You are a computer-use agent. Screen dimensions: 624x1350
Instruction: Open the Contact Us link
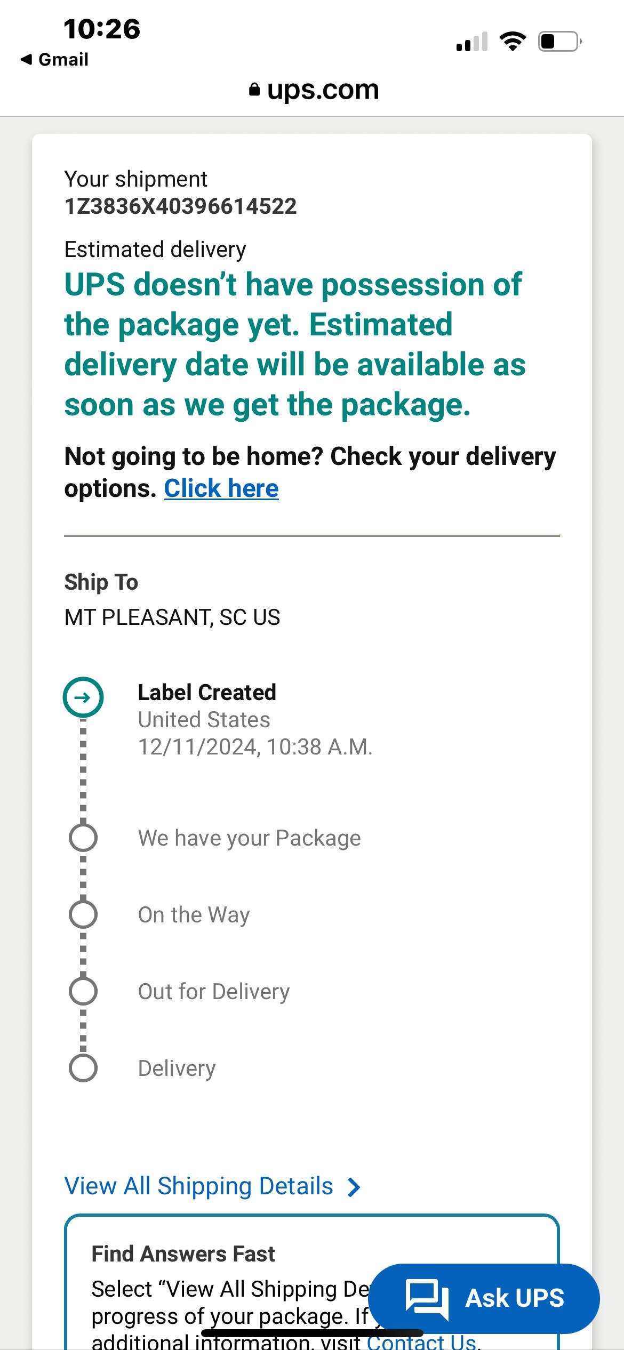422,1341
